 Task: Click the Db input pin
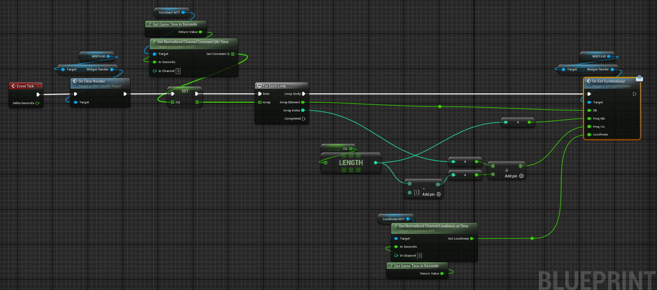click(x=589, y=111)
